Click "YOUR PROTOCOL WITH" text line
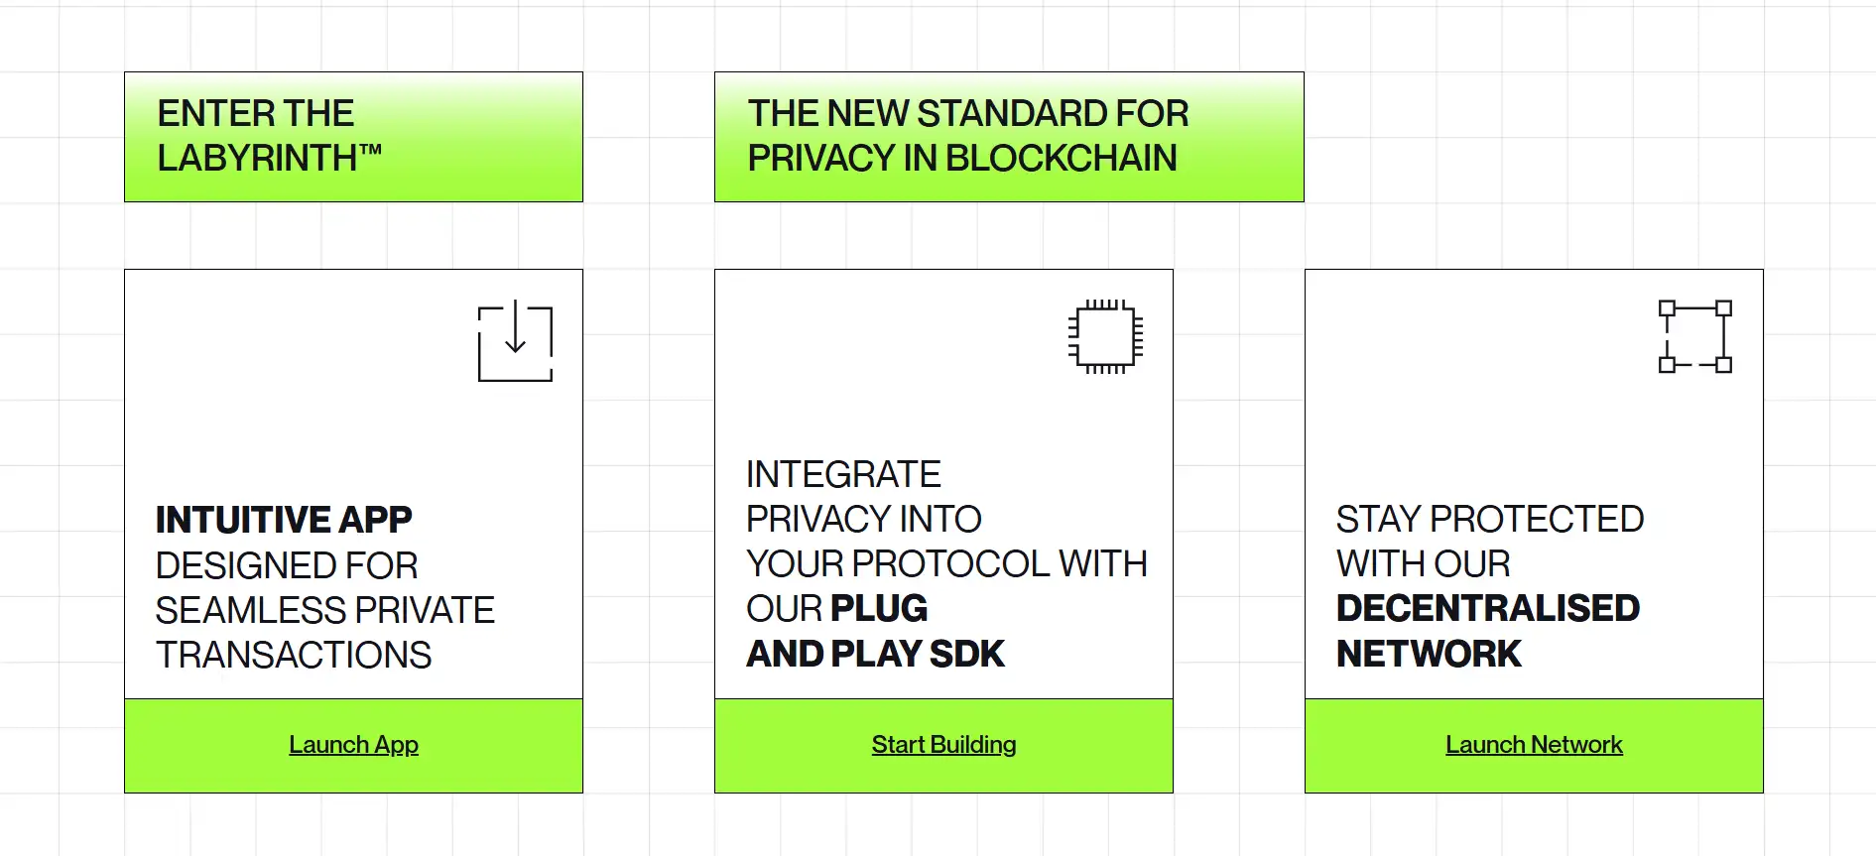Screen dimensions: 1876x856 click(946, 563)
